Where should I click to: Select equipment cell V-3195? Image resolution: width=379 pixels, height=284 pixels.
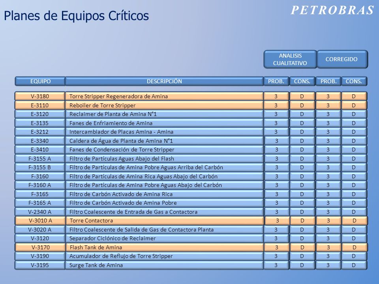pos(40,265)
